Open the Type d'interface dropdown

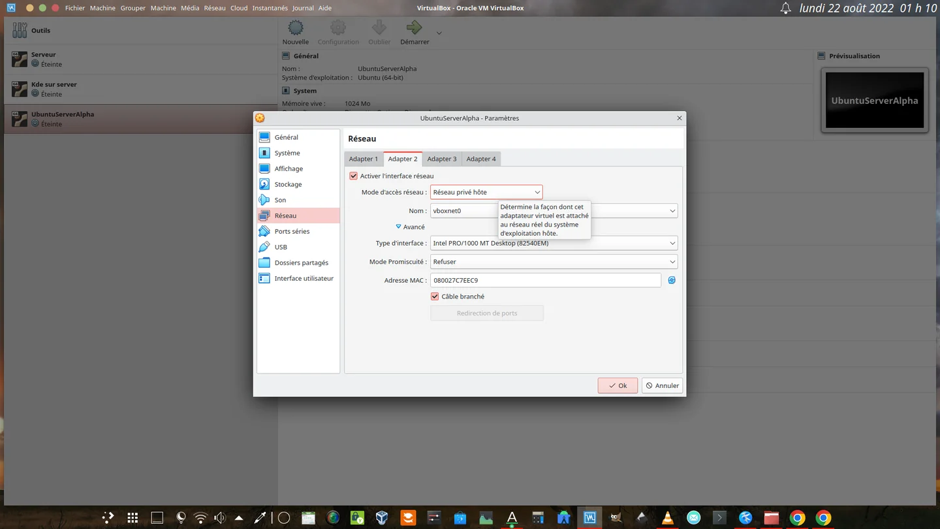(x=554, y=243)
